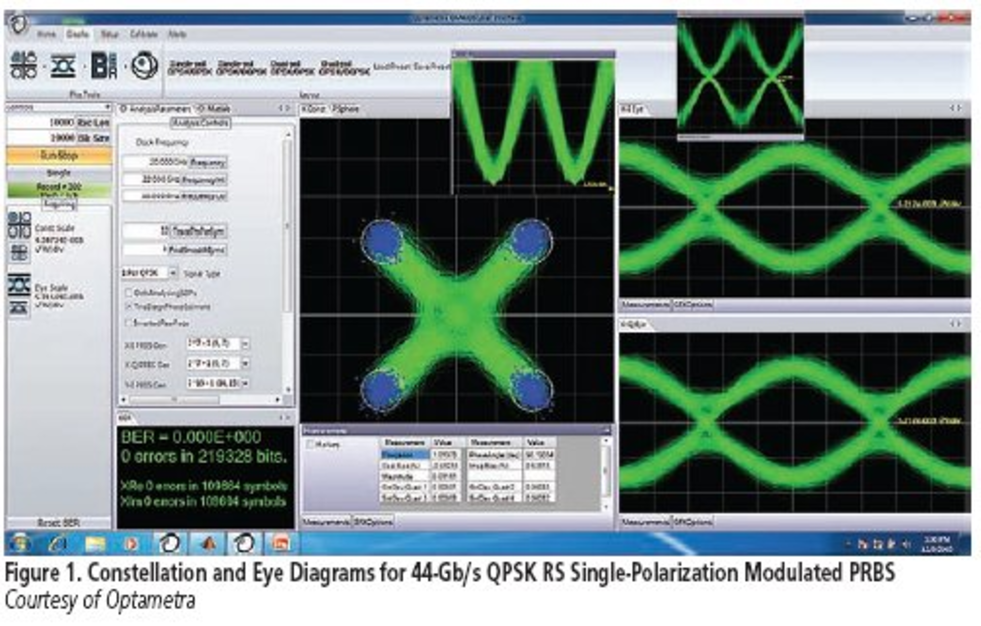Click the BER tool ribbon icon
Image resolution: width=981 pixels, height=626 pixels.
click(104, 65)
